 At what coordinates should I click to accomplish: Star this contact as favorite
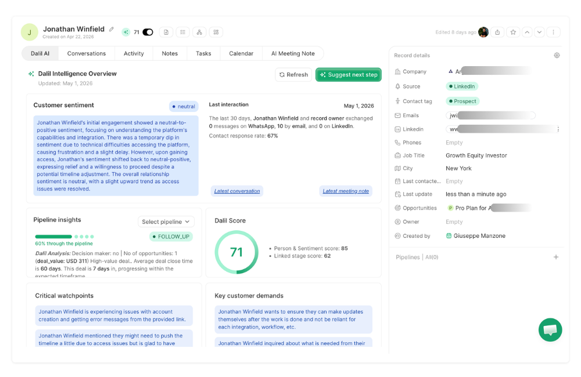pyautogui.click(x=513, y=32)
